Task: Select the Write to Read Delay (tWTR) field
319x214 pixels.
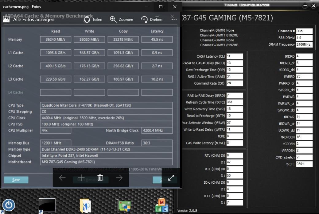Action: (235, 129)
